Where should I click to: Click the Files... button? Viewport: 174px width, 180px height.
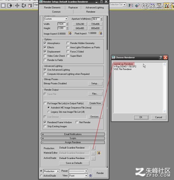(x=95, y=94)
